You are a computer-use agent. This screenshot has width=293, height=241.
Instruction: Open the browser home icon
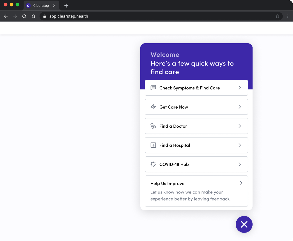pyautogui.click(x=33, y=16)
